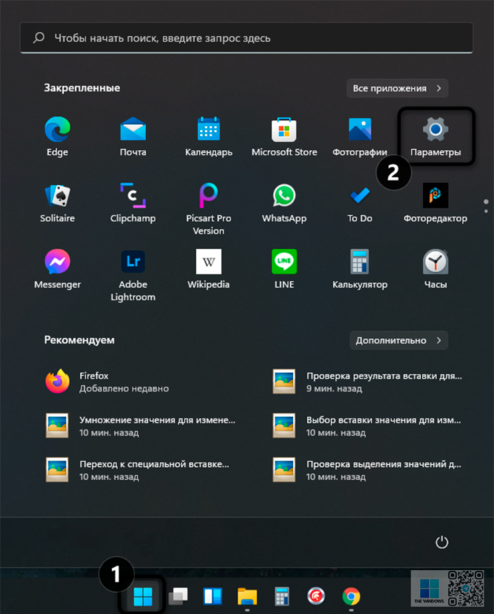
Task: Click the Windows Start button in taskbar
Action: click(x=142, y=596)
